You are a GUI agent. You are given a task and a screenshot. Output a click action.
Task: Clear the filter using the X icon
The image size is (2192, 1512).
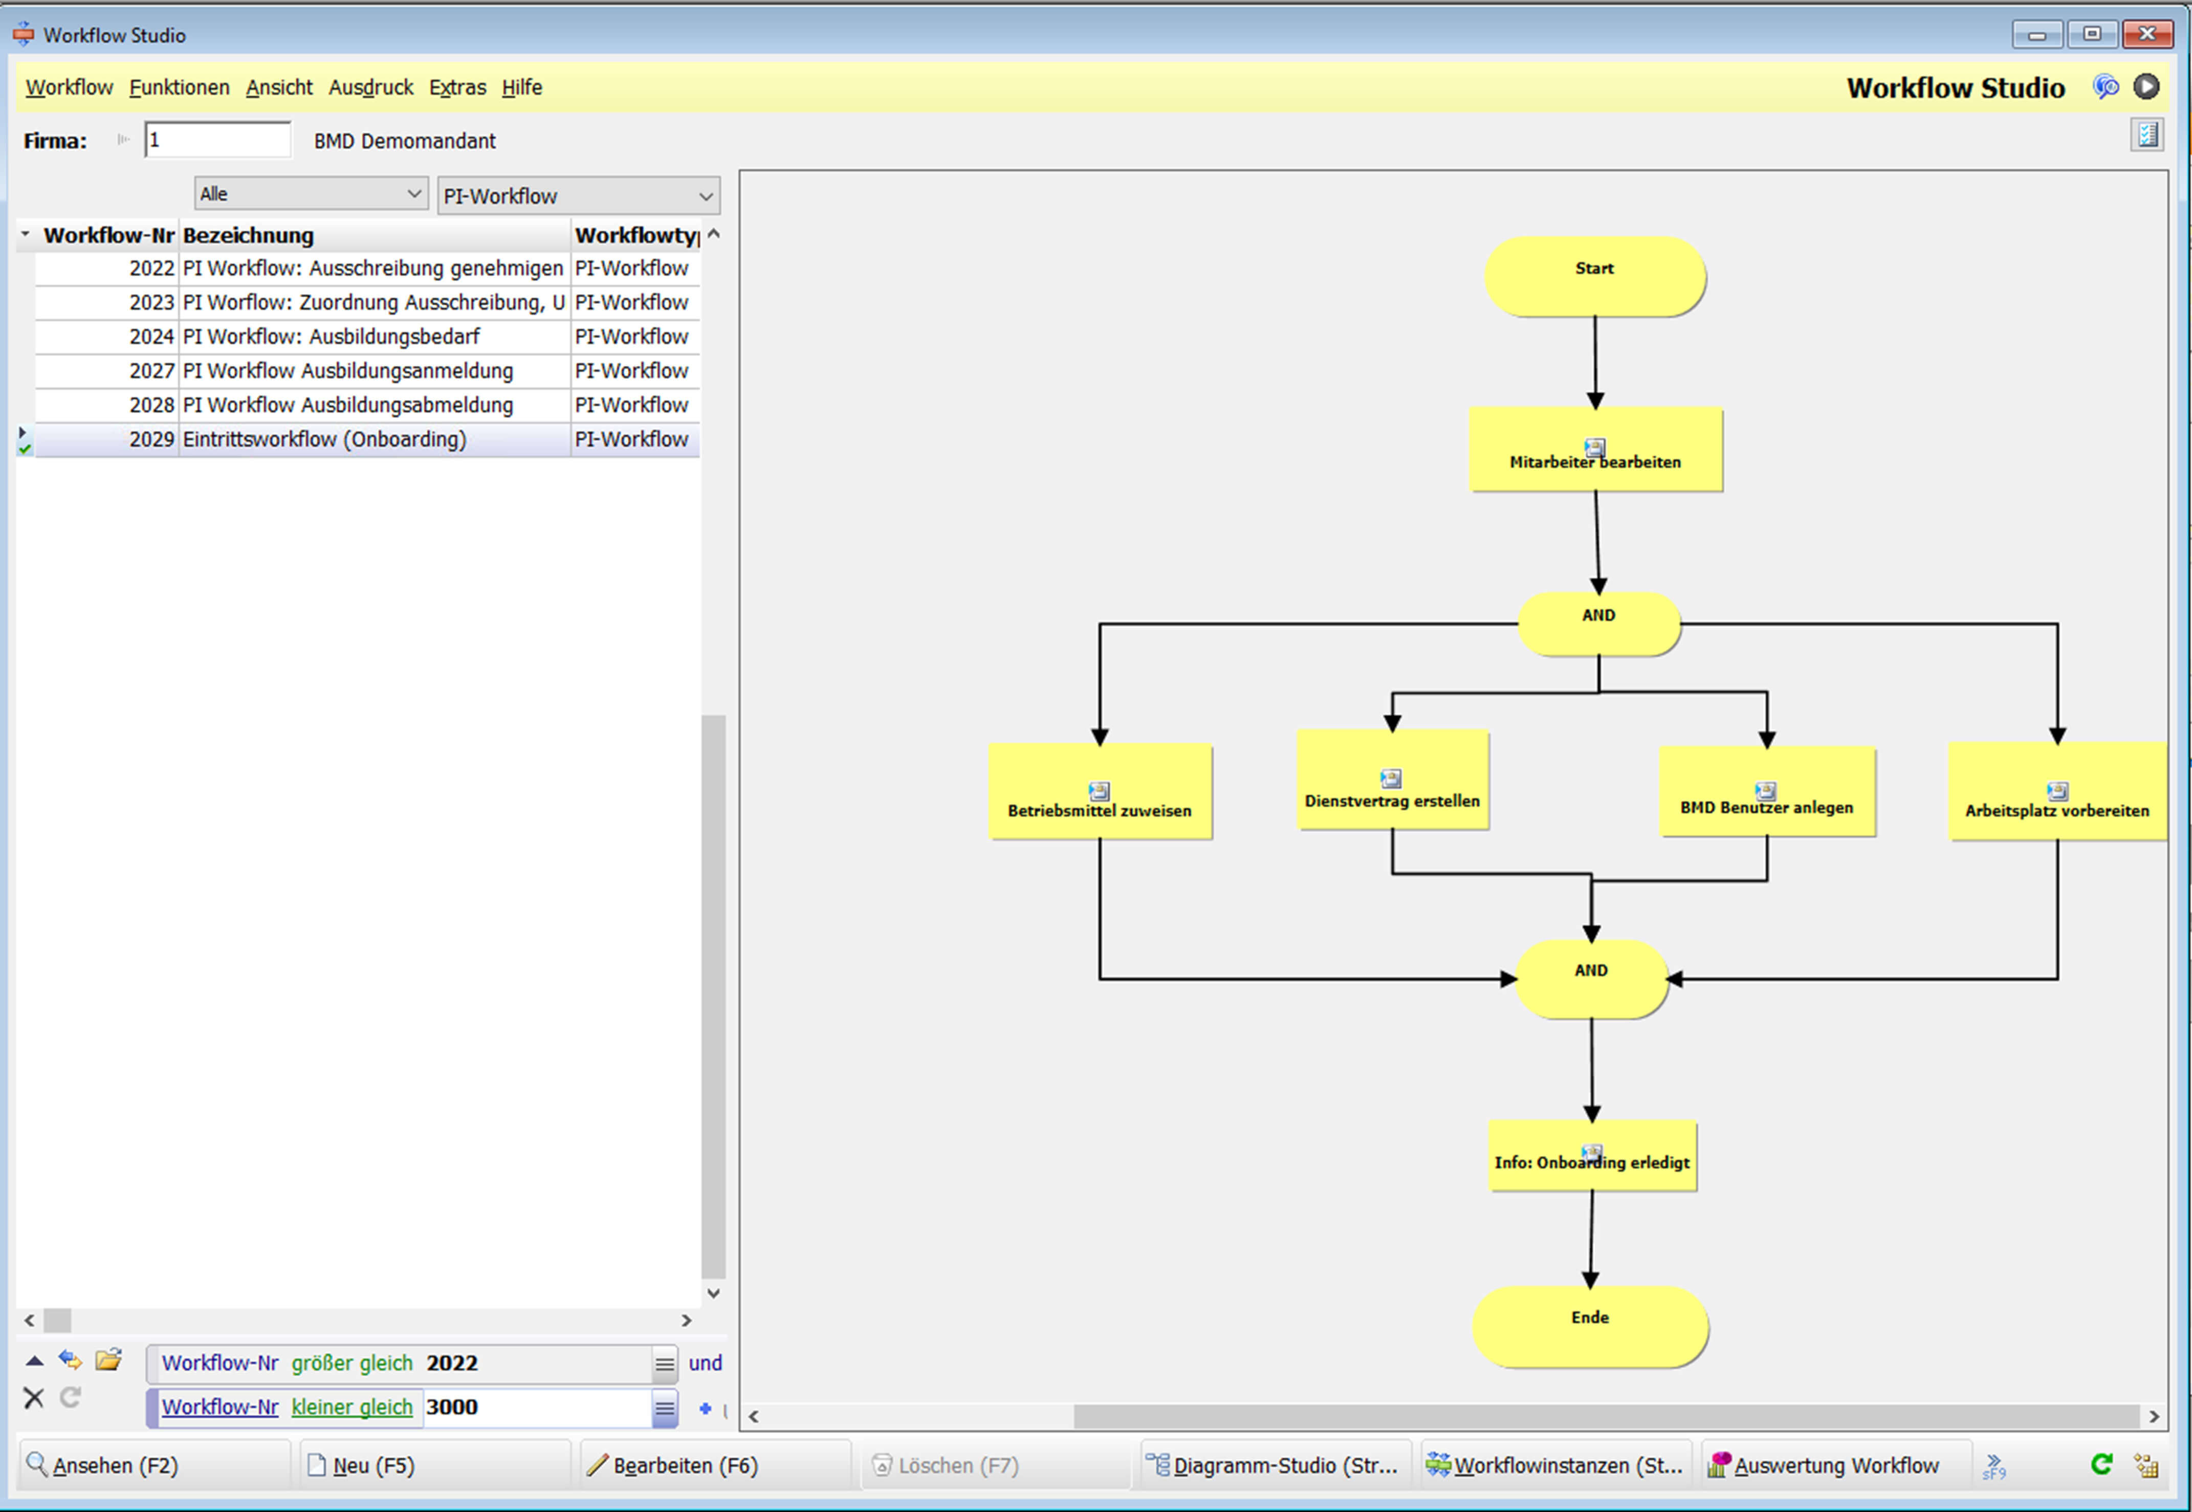pyautogui.click(x=34, y=1398)
